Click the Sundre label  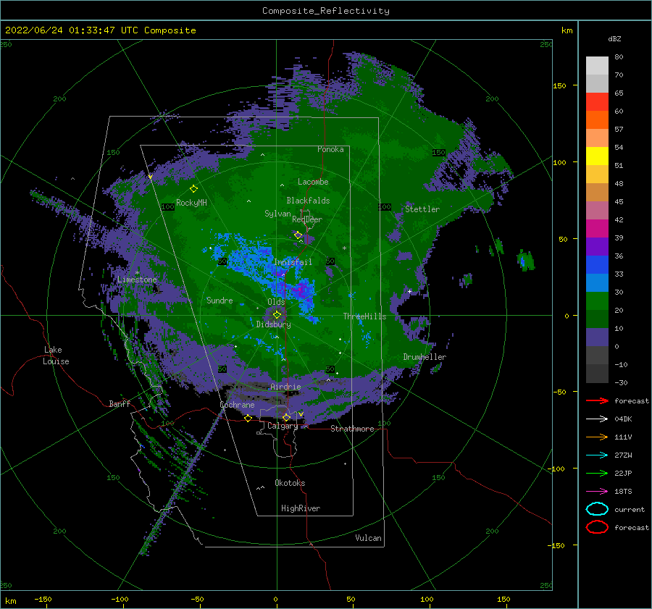(x=220, y=300)
